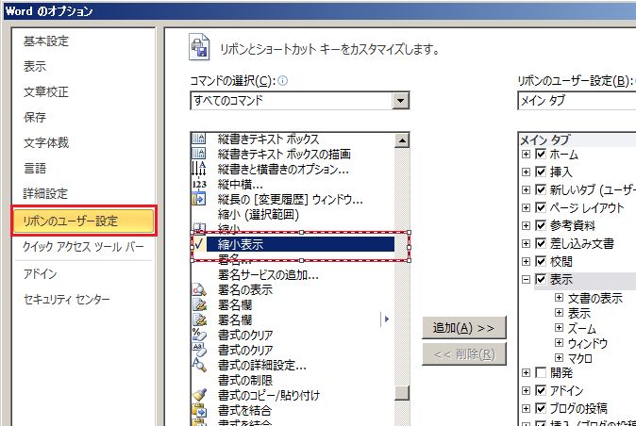Select the 書式の詳細設定... magnifier icon
Screen dimensions: 636x426
tap(199, 365)
